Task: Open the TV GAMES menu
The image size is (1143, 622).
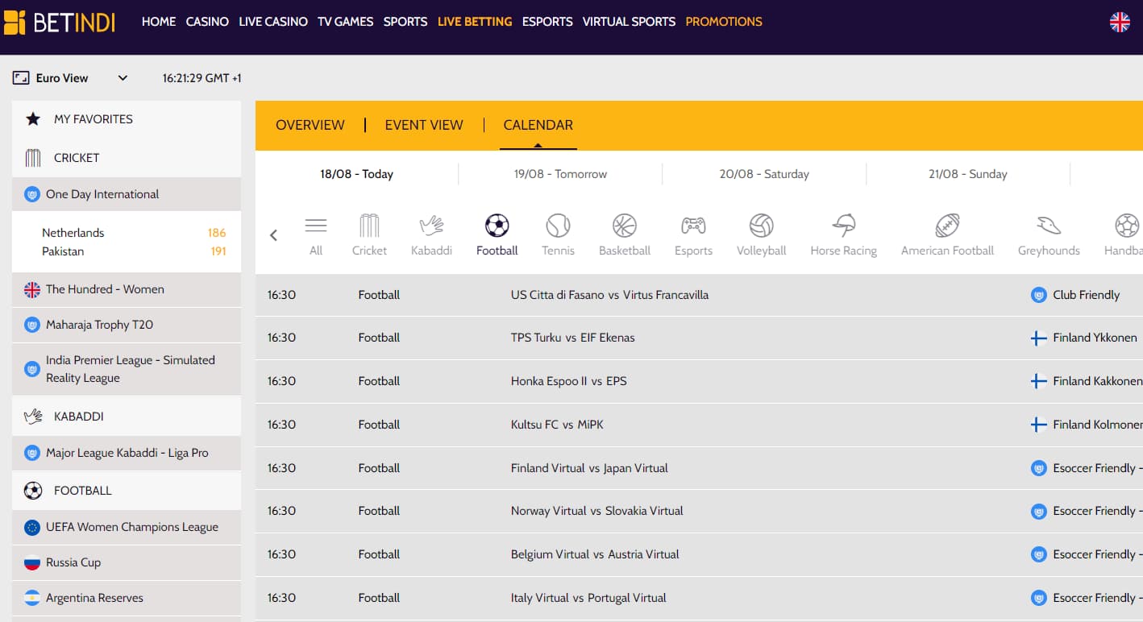Action: point(346,22)
